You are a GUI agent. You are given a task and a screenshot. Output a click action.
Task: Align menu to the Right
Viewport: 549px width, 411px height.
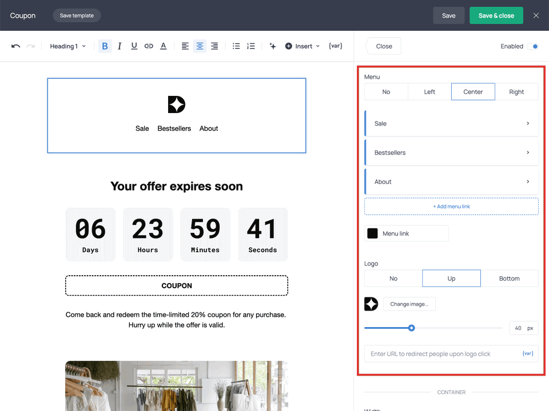[x=516, y=91]
